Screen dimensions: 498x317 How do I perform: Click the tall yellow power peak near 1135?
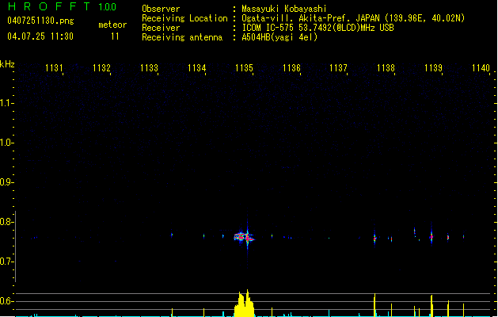click(244, 304)
